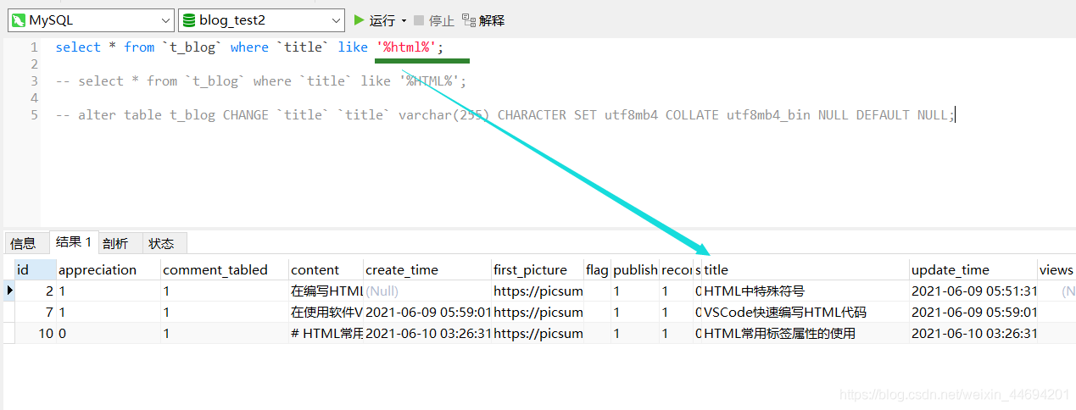
Task: Select the id cell with value 10
Action: coord(35,333)
